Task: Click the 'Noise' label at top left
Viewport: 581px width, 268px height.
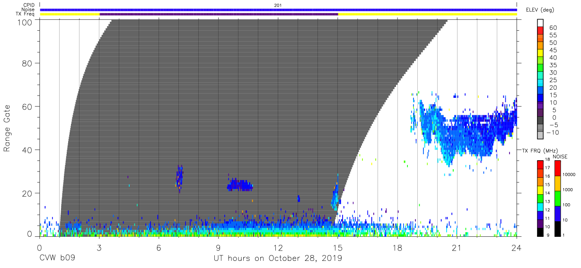Action: tap(29, 9)
